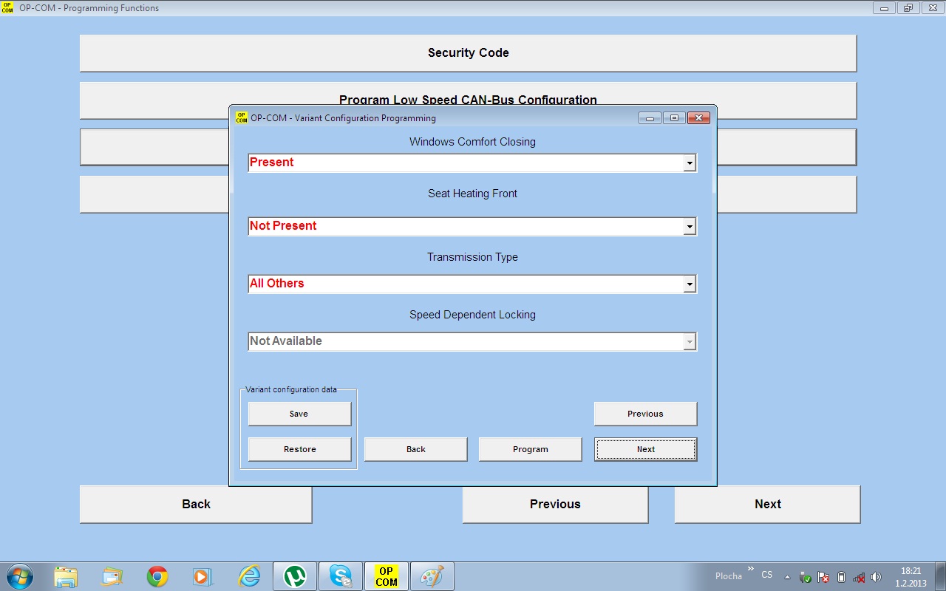
Task: Open Google Chrome from the taskbar
Action: pyautogui.click(x=157, y=576)
